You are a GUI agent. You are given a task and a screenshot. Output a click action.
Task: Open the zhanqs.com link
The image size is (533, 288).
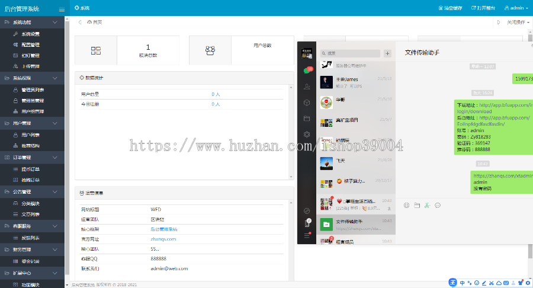click(163, 239)
